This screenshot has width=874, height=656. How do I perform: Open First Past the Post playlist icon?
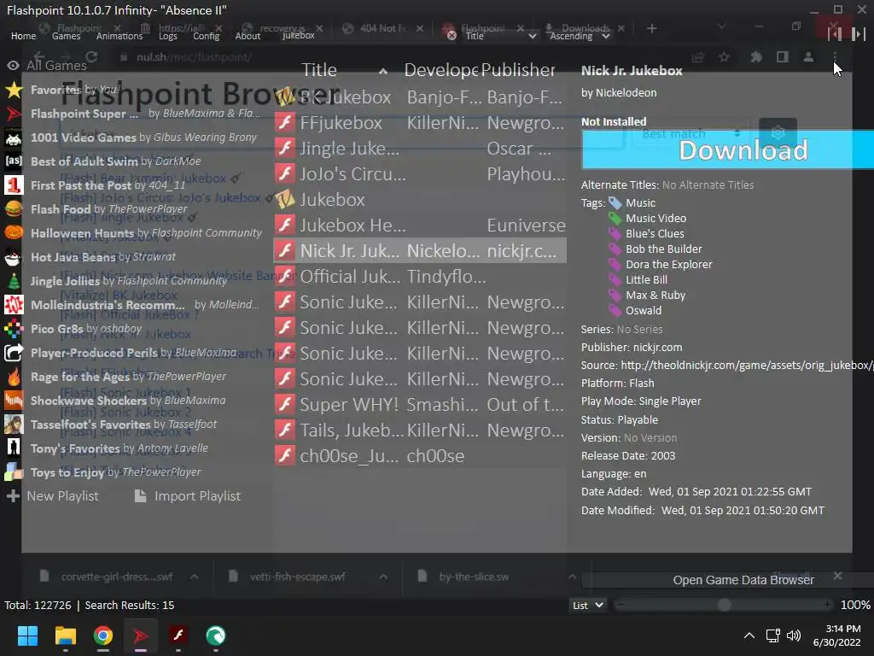coord(14,184)
